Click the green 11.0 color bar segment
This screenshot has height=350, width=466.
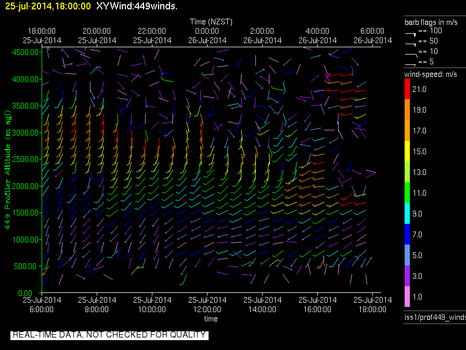point(407,193)
